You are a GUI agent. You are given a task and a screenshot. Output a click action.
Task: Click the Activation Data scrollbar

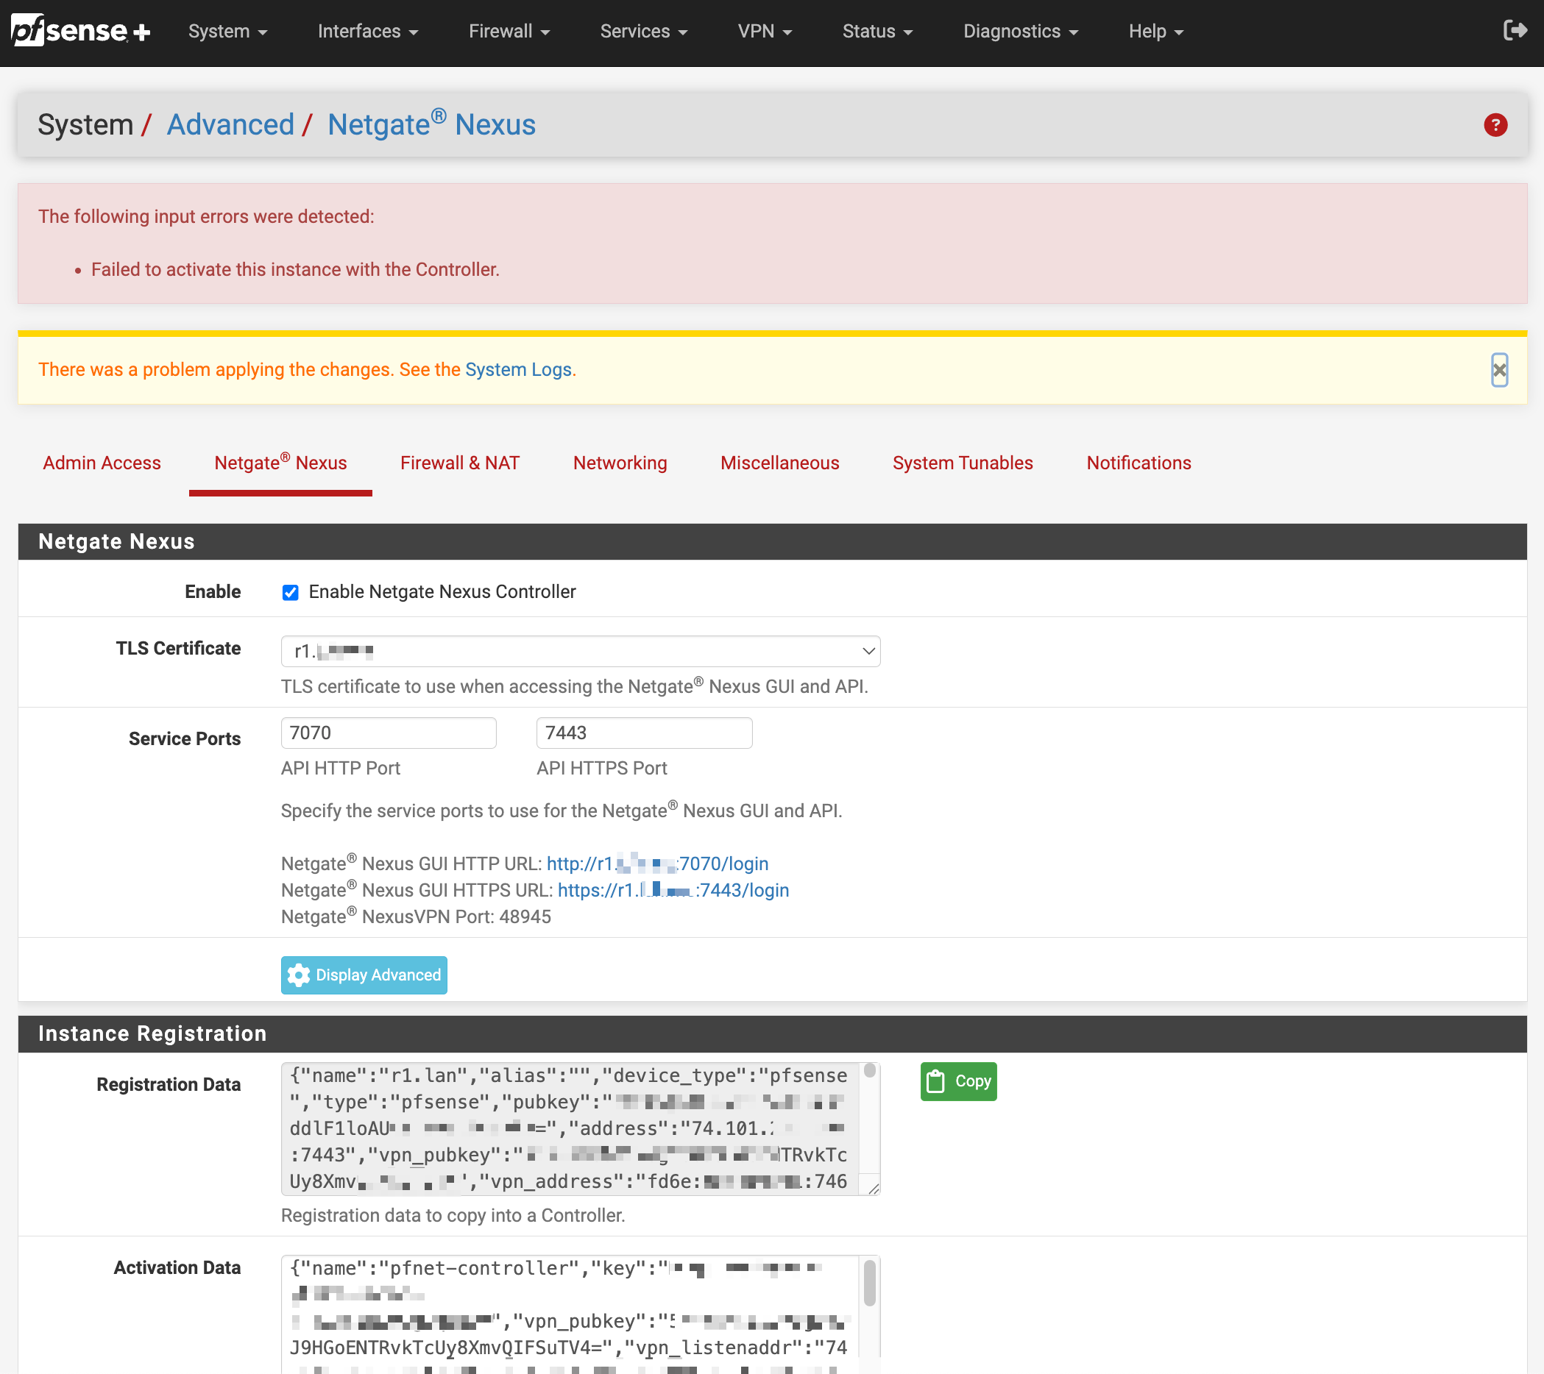click(869, 1284)
